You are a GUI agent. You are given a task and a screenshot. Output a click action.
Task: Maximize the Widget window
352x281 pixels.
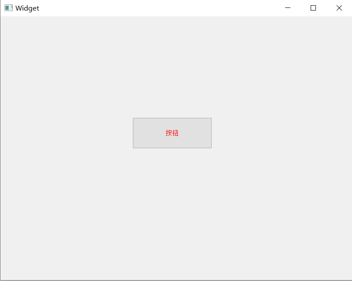tap(313, 8)
